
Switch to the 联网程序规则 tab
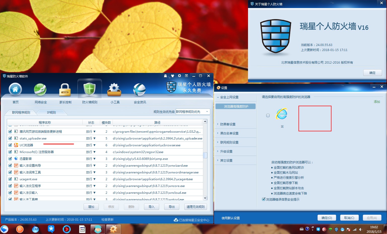(x=21, y=112)
